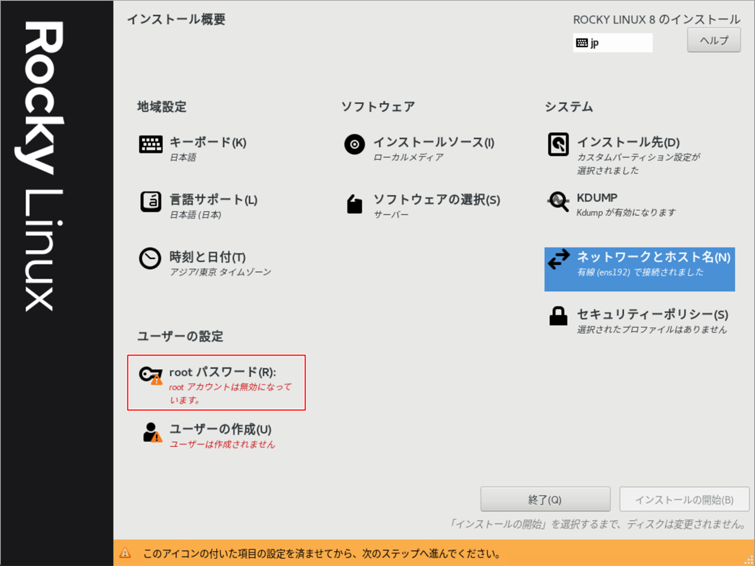
Task: Open the root パスワード(R) label
Action: point(222,372)
